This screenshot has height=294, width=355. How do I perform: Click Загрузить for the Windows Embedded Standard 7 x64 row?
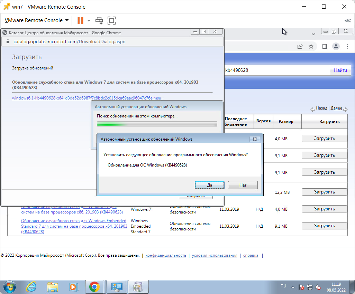pos(324,226)
